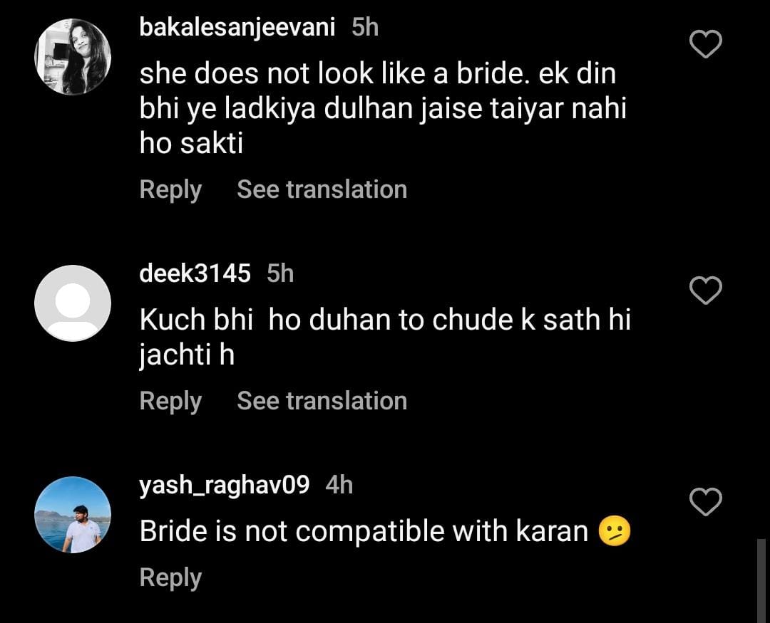Image resolution: width=770 pixels, height=623 pixels.
Task: See translation of bakalesanjeevani's comment
Action: 322,189
